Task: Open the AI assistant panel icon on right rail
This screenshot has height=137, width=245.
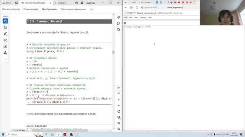Action: pos(119,17)
